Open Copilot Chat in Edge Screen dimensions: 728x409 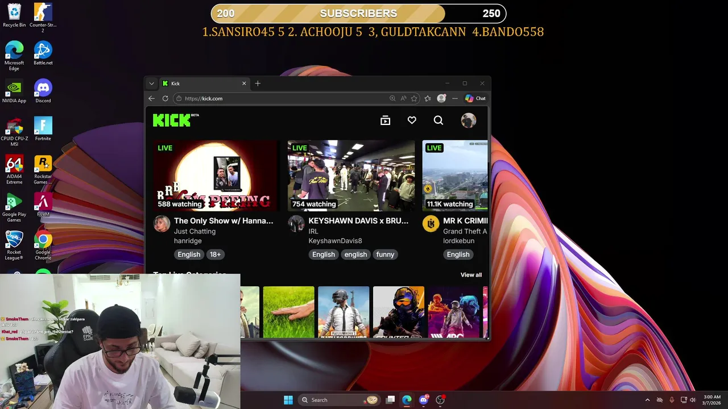(475, 98)
